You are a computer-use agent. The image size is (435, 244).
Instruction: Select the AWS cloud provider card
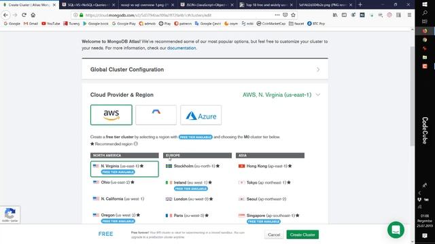coord(111,115)
